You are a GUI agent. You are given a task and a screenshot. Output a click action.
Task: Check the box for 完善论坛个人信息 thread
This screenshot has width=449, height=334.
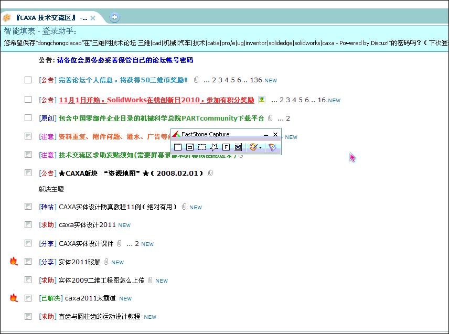click(x=28, y=80)
